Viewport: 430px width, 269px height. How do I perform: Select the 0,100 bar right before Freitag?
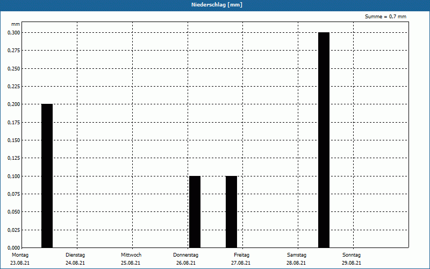(231, 211)
